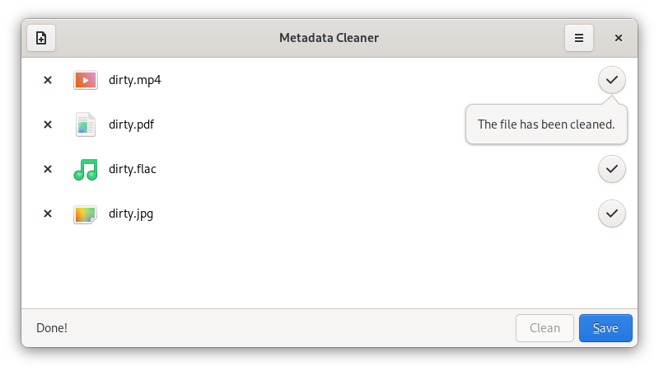Image resolution: width=659 pixels, height=371 pixels.
Task: Click the dirty.pdf document icon
Action: point(86,124)
